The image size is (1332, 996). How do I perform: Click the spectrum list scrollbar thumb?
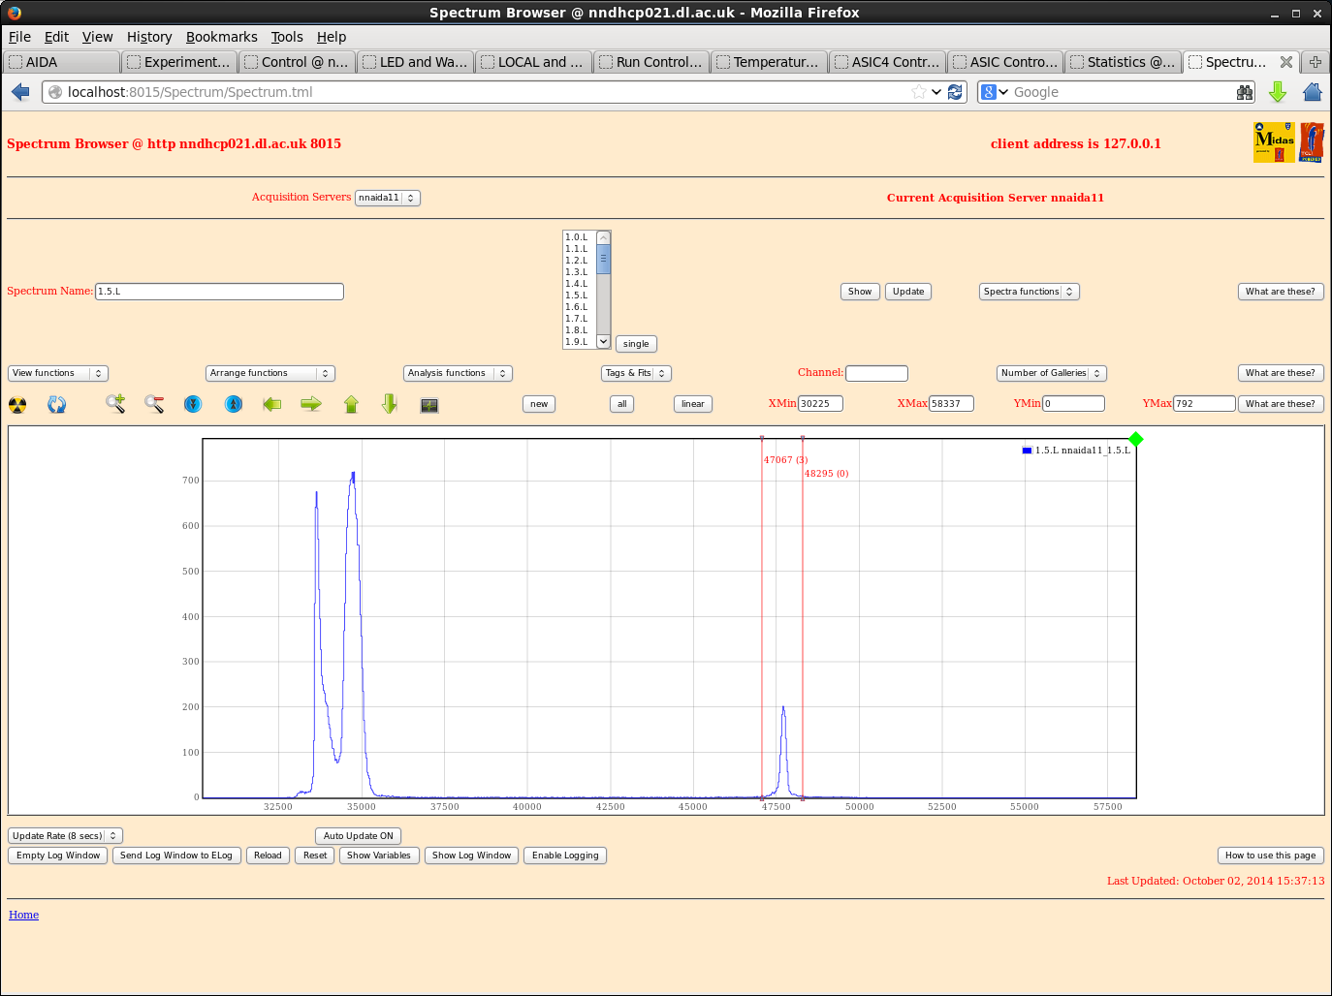[x=604, y=260]
